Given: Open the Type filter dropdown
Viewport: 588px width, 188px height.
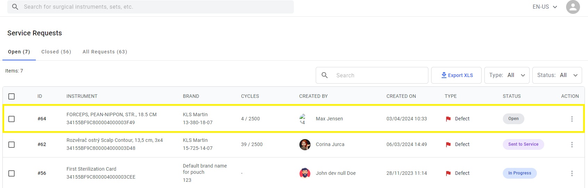Looking at the screenshot, I should 507,75.
